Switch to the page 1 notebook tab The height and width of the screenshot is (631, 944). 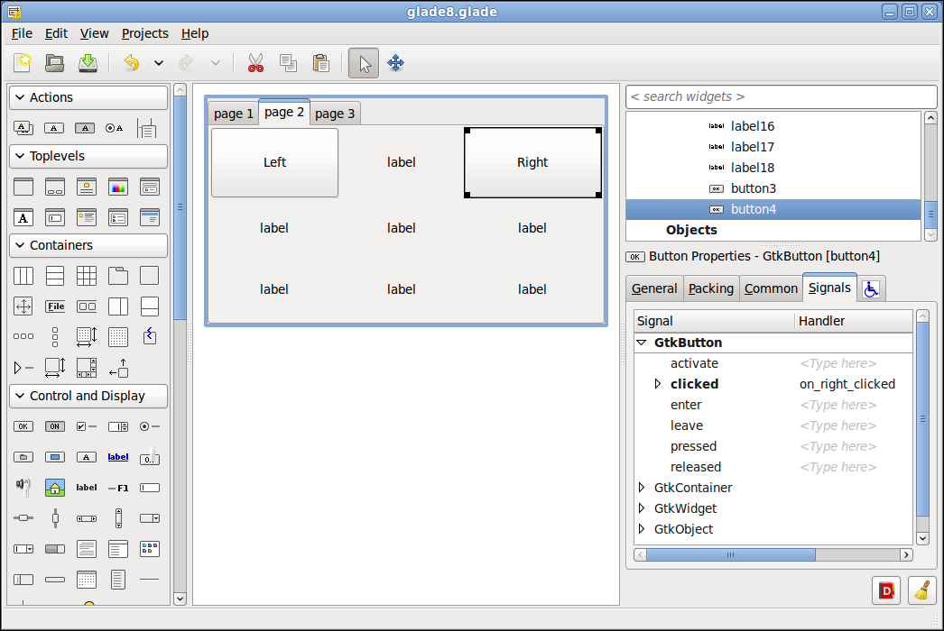pos(234,114)
